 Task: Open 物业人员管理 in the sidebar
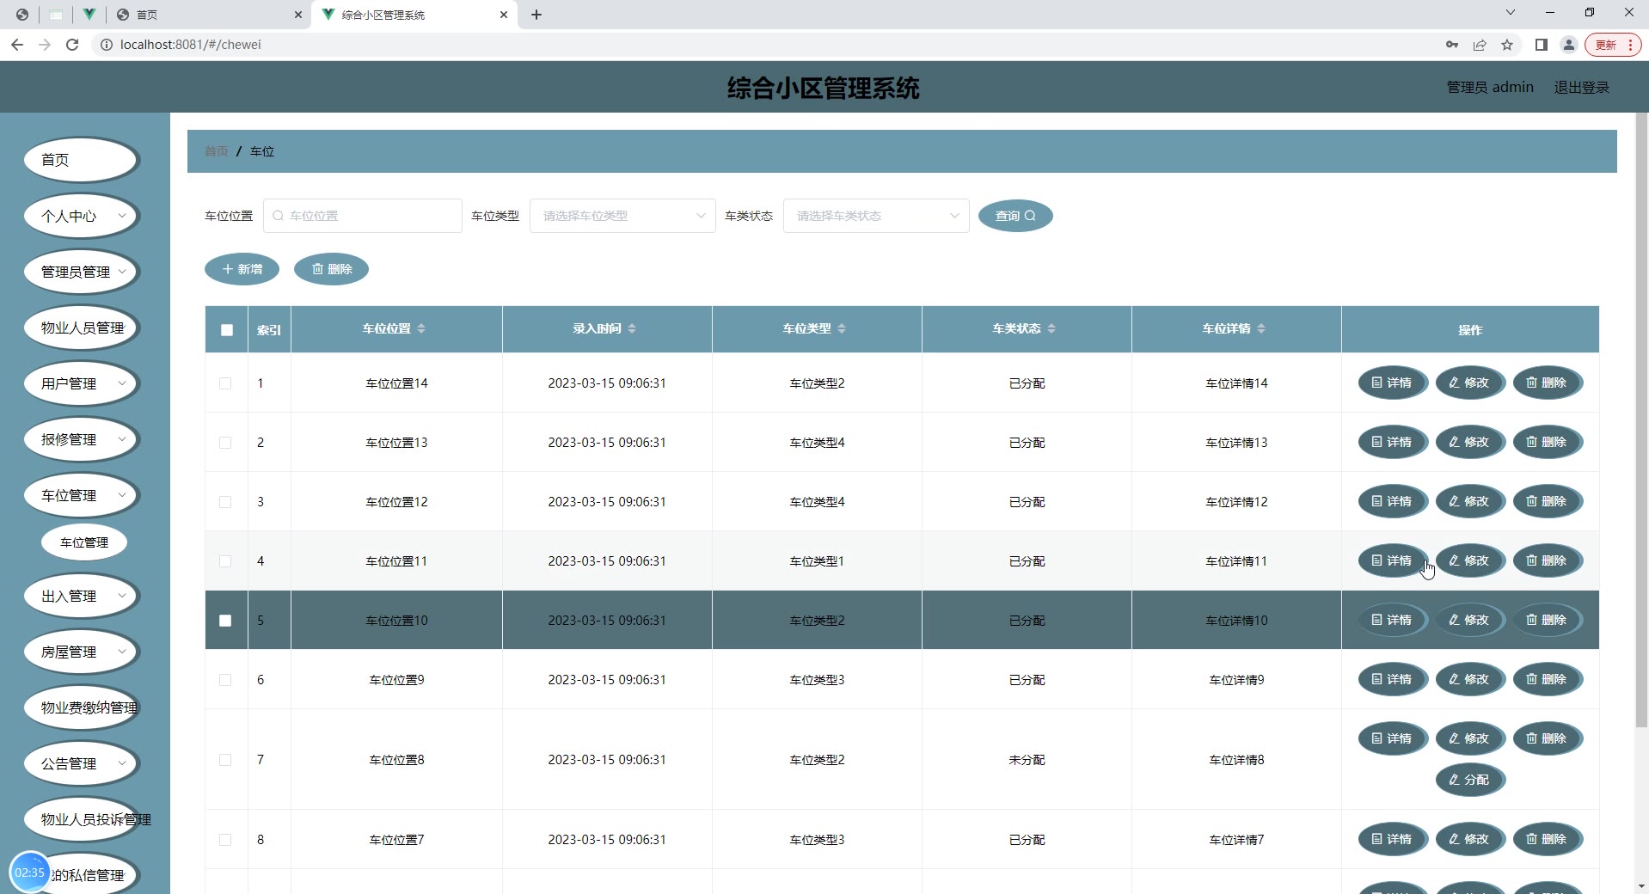82,328
